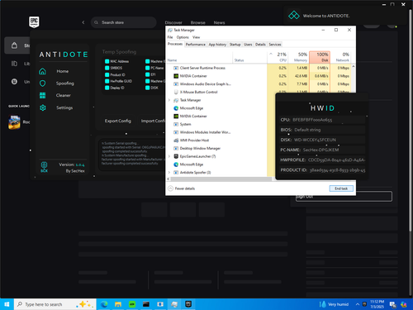Toggle the DISK spoofing checkbox
Screen dimensions: 413x310
click(x=147, y=88)
